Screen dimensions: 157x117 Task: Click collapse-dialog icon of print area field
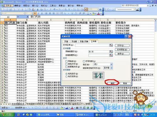coord(111,45)
